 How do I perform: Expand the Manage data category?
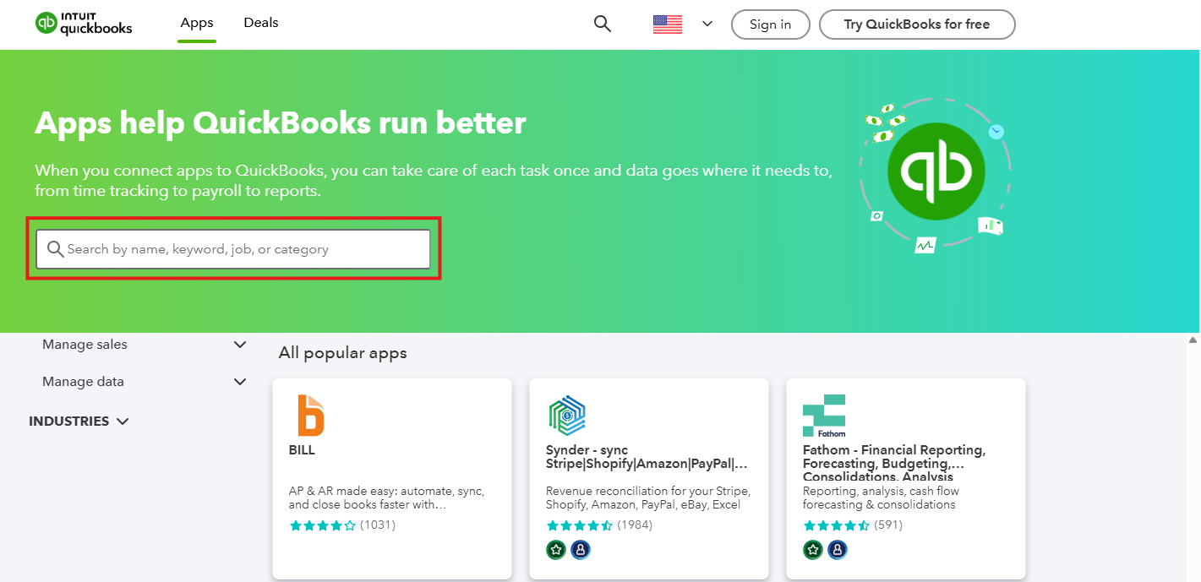coord(240,382)
